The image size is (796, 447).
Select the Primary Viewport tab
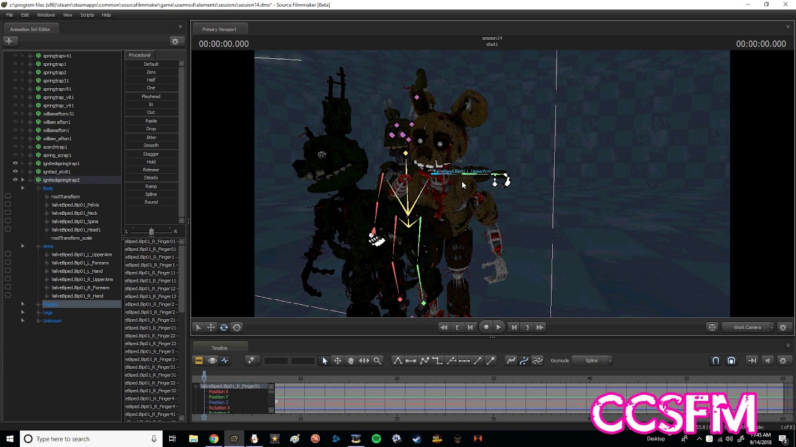pyautogui.click(x=219, y=29)
